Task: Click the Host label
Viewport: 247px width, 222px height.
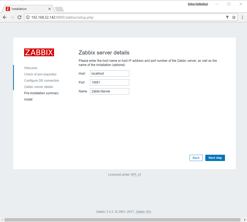Action: click(82, 73)
